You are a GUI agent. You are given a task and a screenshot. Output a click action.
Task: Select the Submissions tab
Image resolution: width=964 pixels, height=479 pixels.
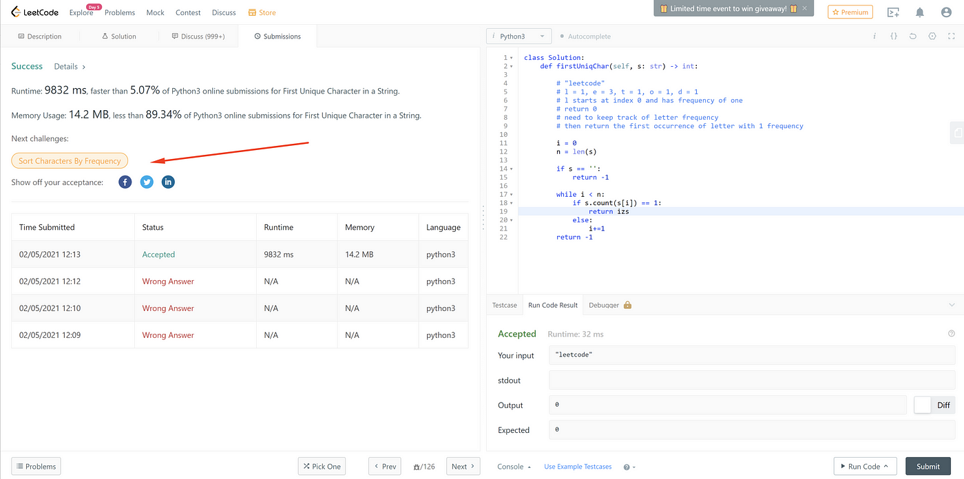point(277,36)
